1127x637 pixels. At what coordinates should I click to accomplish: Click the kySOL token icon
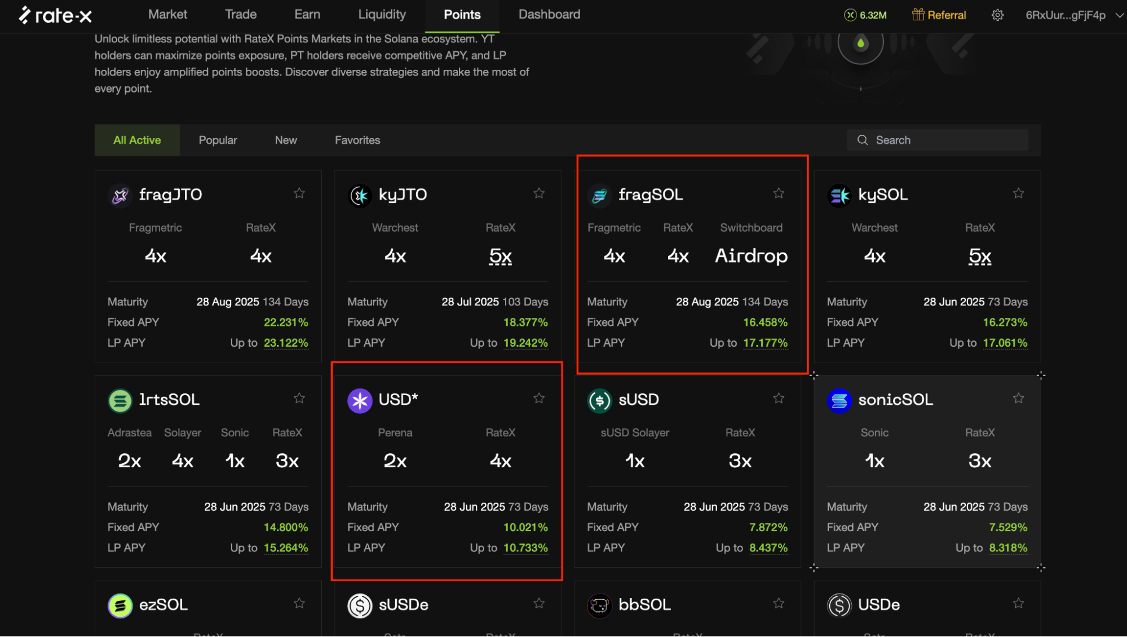[x=839, y=194]
